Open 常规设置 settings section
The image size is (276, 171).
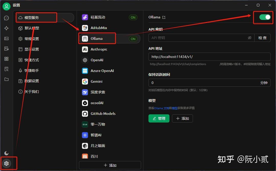coord(45,39)
